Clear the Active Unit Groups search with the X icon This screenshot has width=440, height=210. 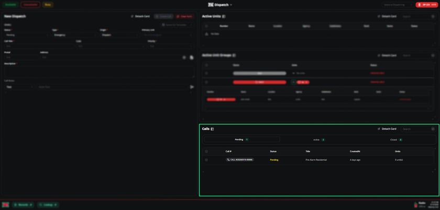433,55
